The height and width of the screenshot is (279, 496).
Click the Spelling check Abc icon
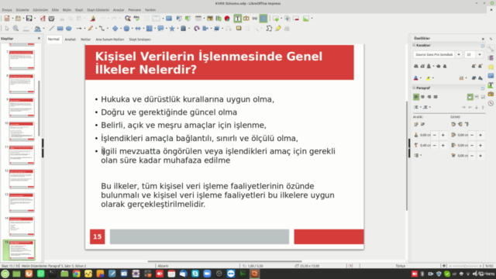point(136,19)
